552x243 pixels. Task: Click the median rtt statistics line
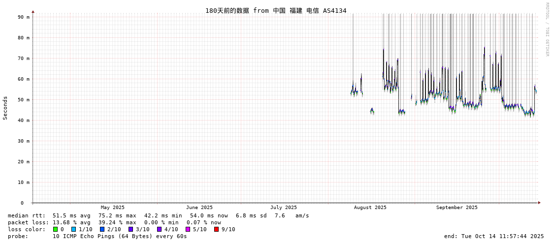click(x=159, y=215)
